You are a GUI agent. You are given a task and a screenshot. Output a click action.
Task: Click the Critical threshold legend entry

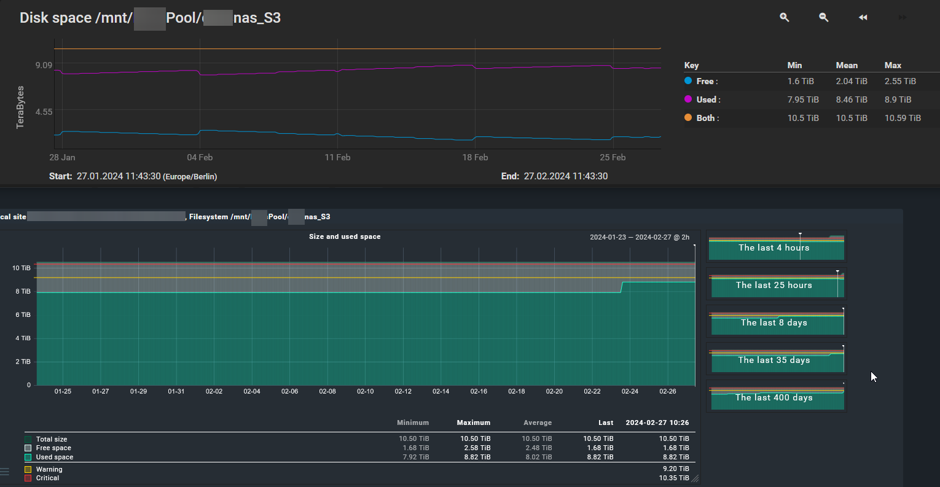(47, 478)
